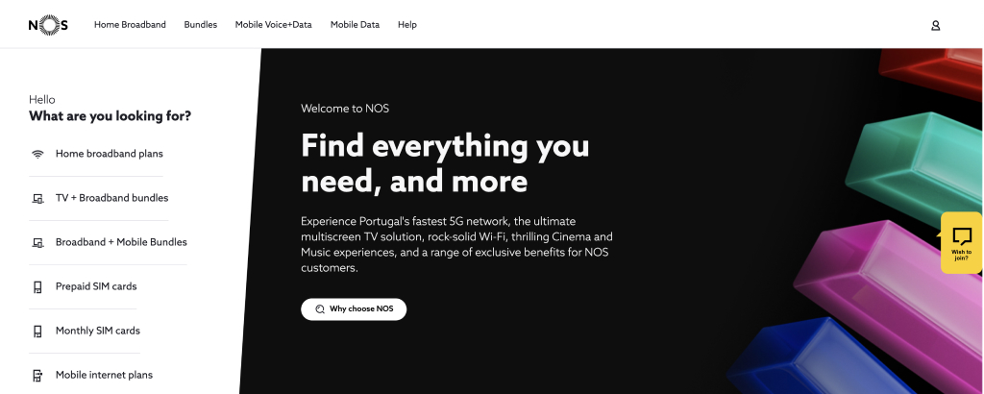Screen dimensions: 984x394
Task: Click the 'Why choose NOS' button
Action: [x=354, y=309]
